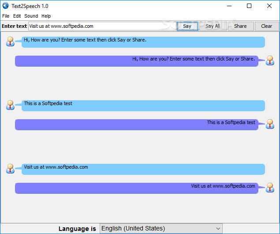Click the Say All button
Image resolution: width=280 pixels, height=234 pixels.
pos(213,26)
